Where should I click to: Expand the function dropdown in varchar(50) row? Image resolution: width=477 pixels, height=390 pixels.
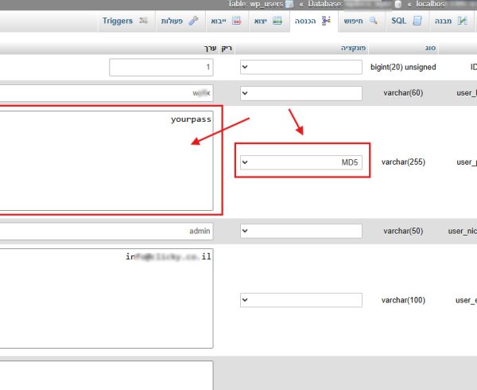[x=301, y=232]
